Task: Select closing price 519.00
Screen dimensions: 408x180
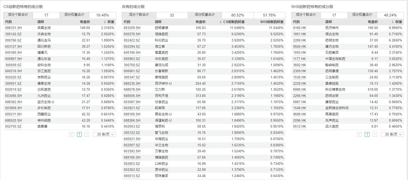Action: coord(373,89)
